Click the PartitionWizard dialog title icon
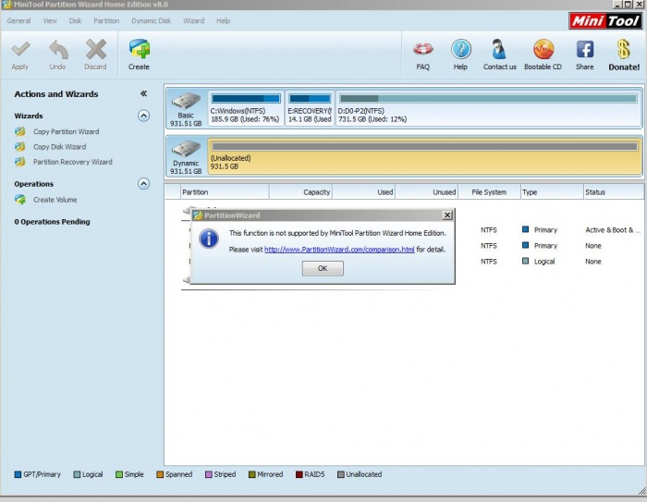This screenshot has height=502, width=647. coord(198,215)
